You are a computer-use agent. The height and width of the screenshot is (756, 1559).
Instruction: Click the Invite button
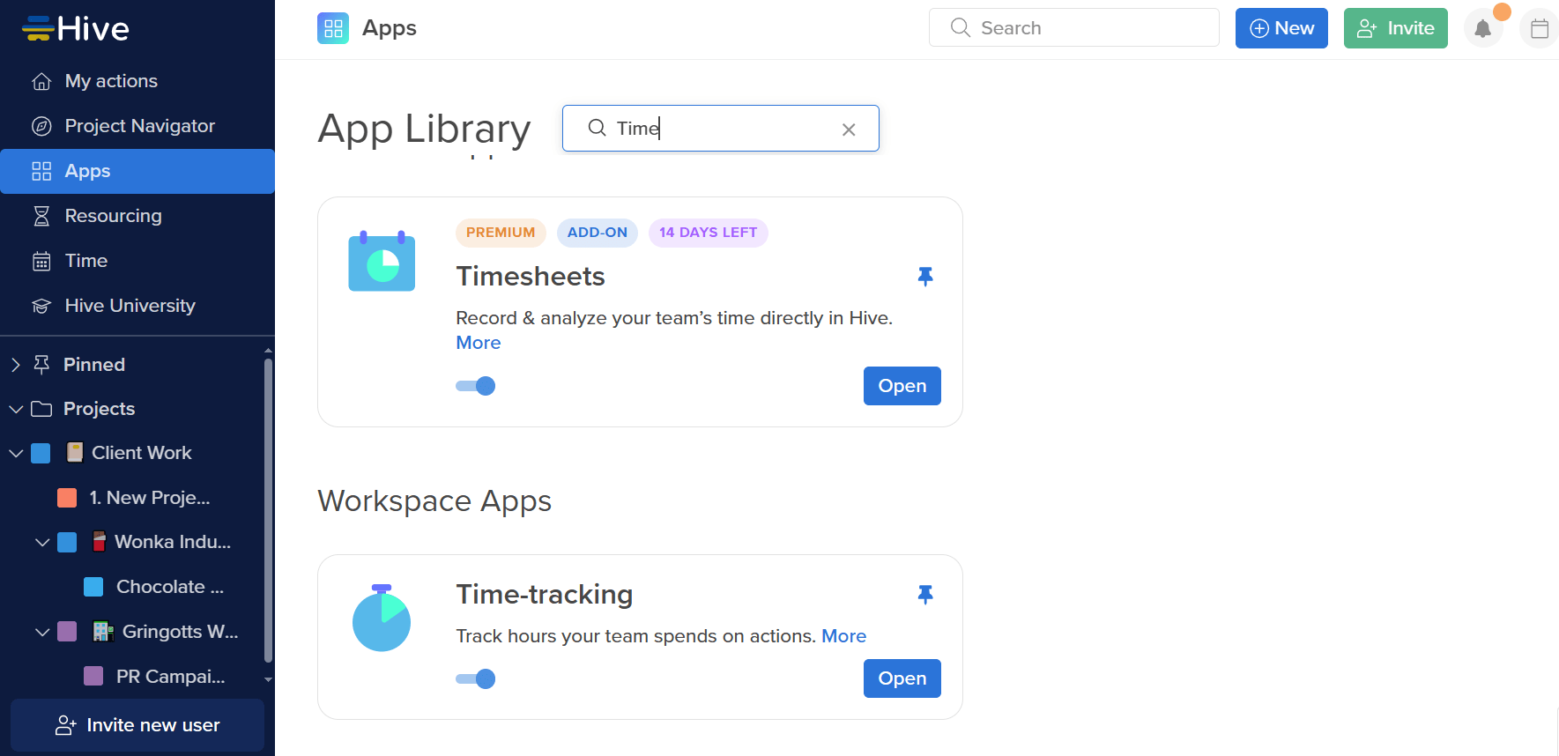point(1396,28)
